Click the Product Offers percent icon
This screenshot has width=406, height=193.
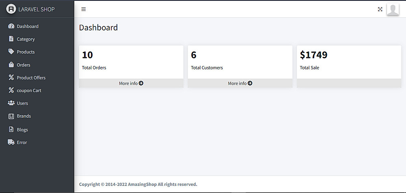click(x=11, y=77)
